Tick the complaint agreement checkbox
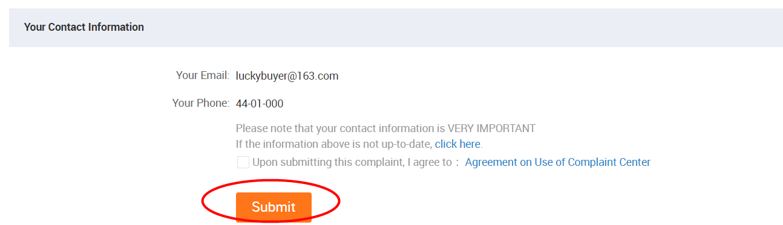Viewport: 783px width, 225px height. [x=243, y=162]
